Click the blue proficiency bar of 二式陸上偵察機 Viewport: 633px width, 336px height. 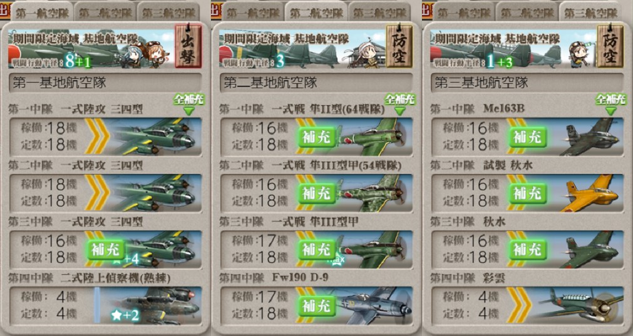pos(97,305)
